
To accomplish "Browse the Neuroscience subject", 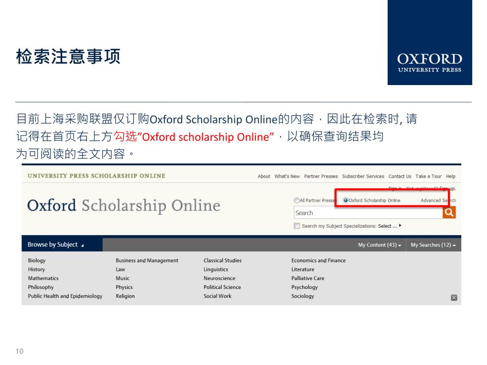I will (219, 279).
